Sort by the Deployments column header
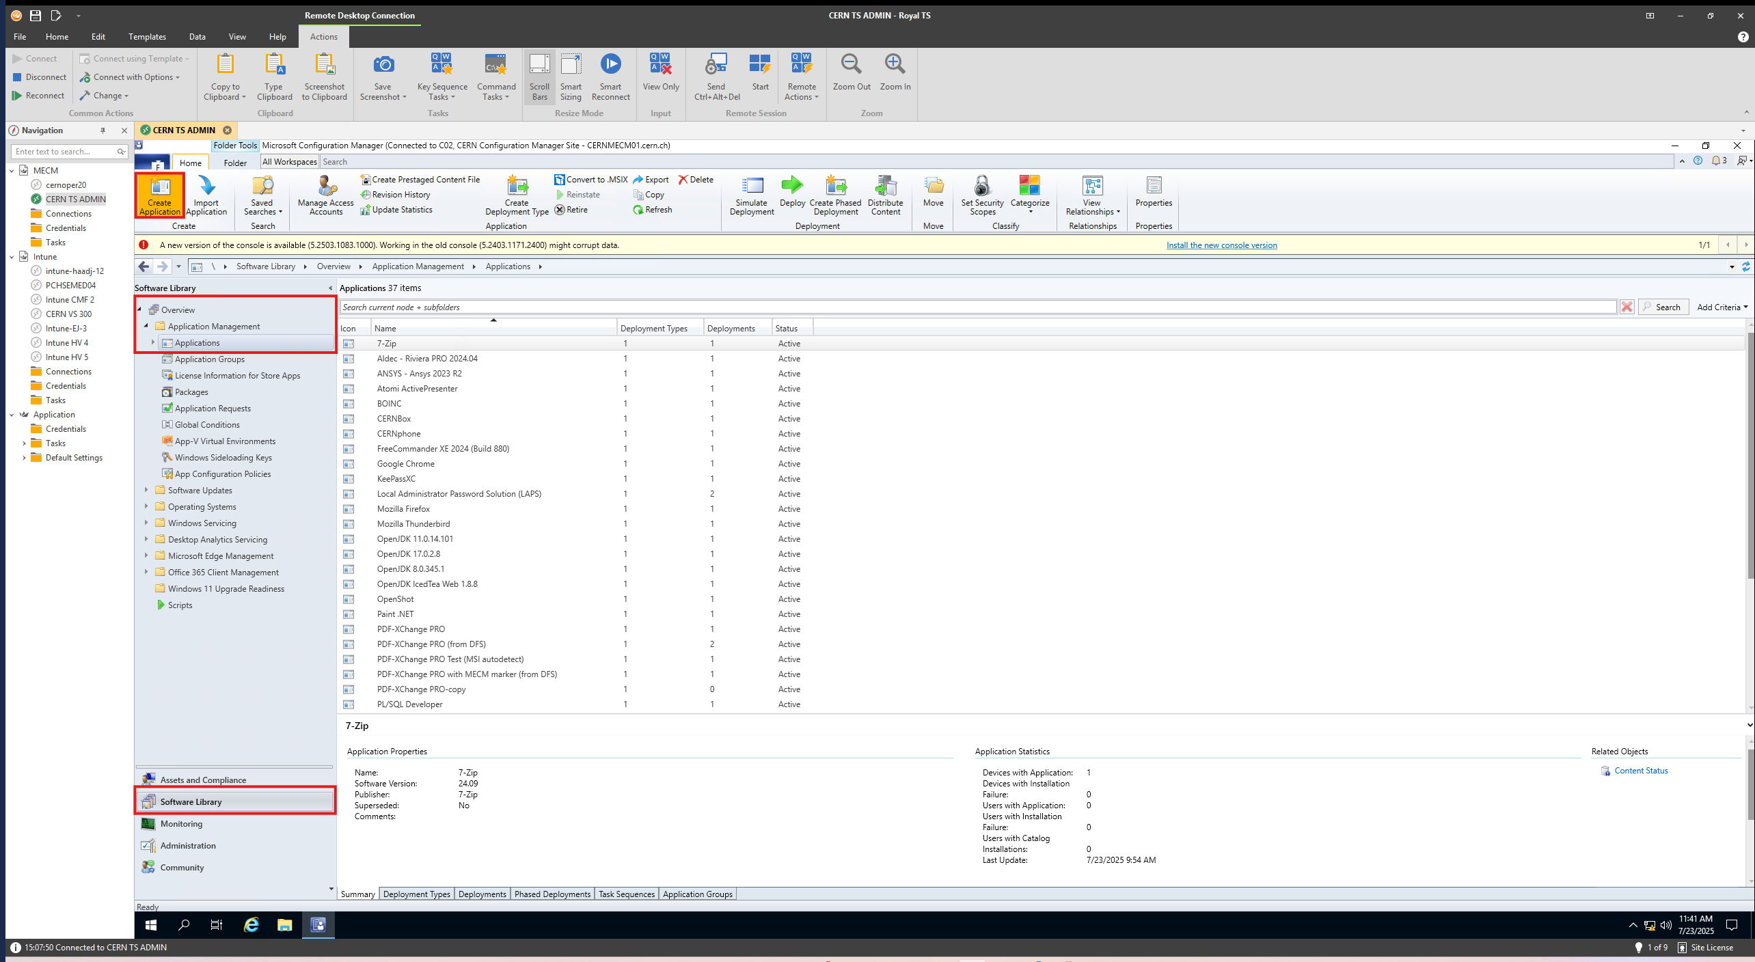The width and height of the screenshot is (1755, 962). 737,329
